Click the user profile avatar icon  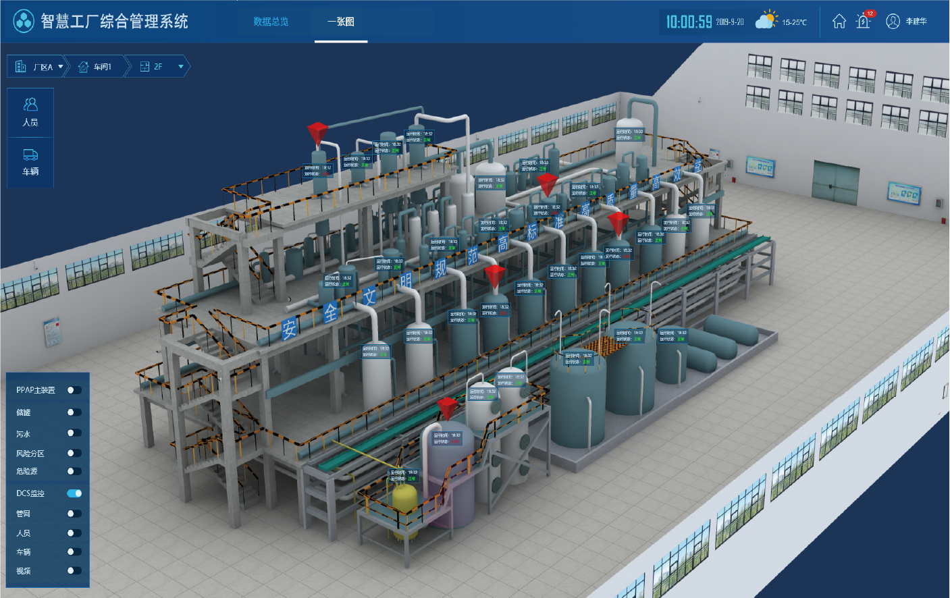(x=893, y=22)
